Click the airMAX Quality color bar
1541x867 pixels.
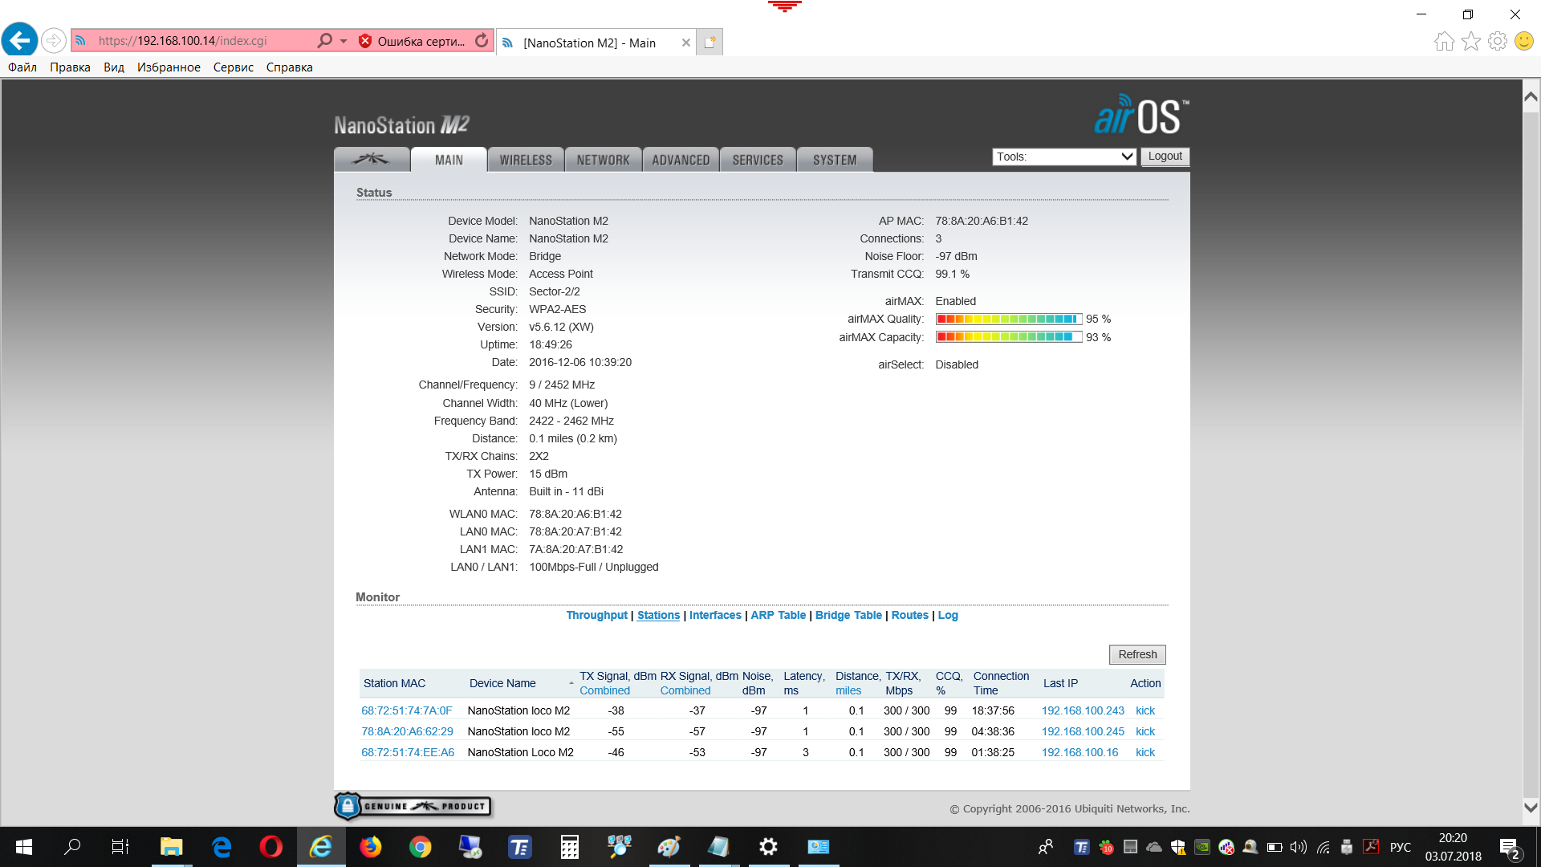click(x=1008, y=319)
